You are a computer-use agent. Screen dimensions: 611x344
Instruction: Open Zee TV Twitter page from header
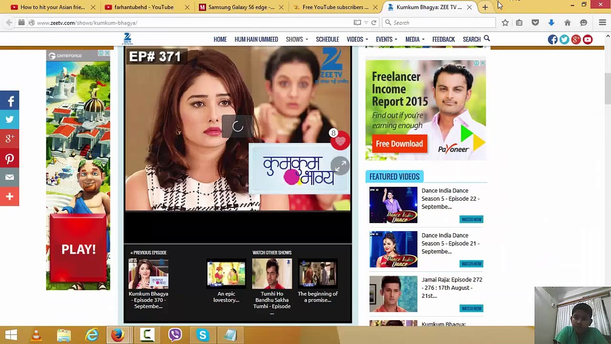(564, 39)
